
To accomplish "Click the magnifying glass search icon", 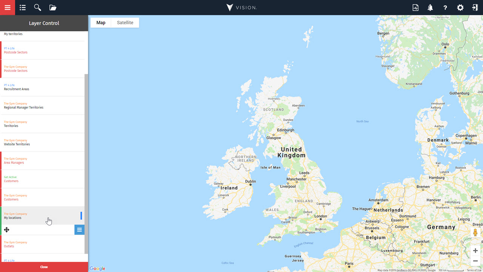I will [37, 8].
